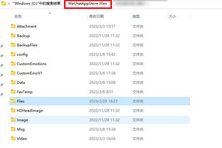This screenshot has width=222, height=148.
Task: Open the Backup folder icon
Action: [x=13, y=36]
